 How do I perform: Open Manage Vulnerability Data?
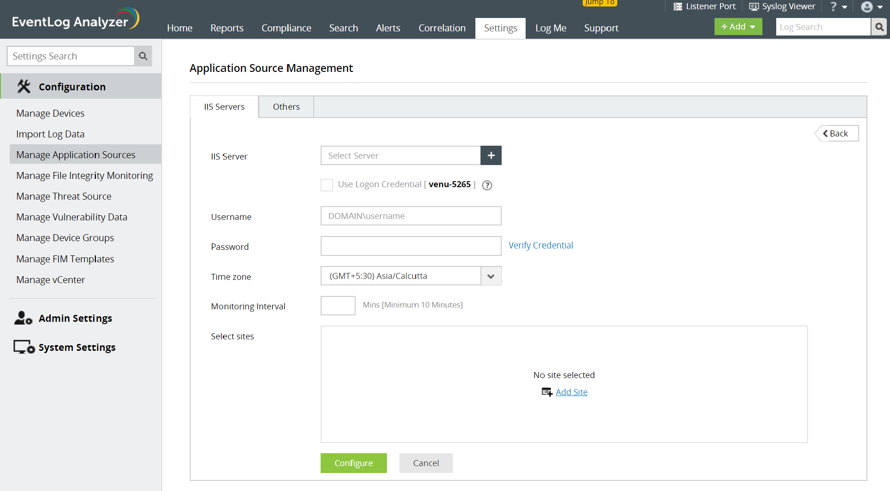coord(71,217)
